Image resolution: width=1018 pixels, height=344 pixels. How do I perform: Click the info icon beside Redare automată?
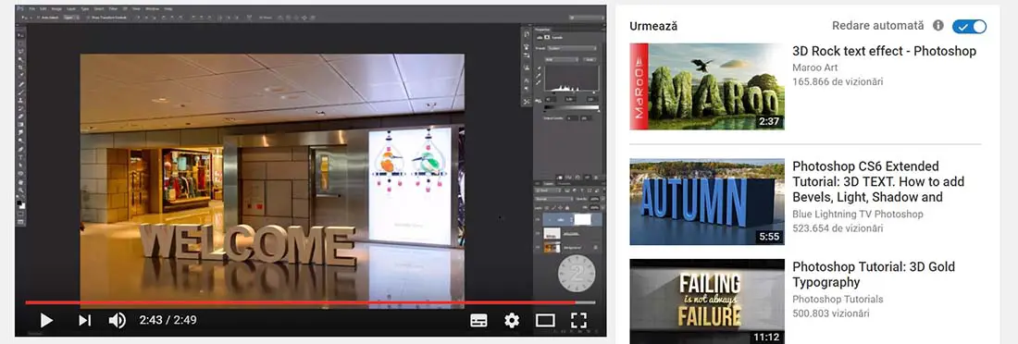click(938, 25)
